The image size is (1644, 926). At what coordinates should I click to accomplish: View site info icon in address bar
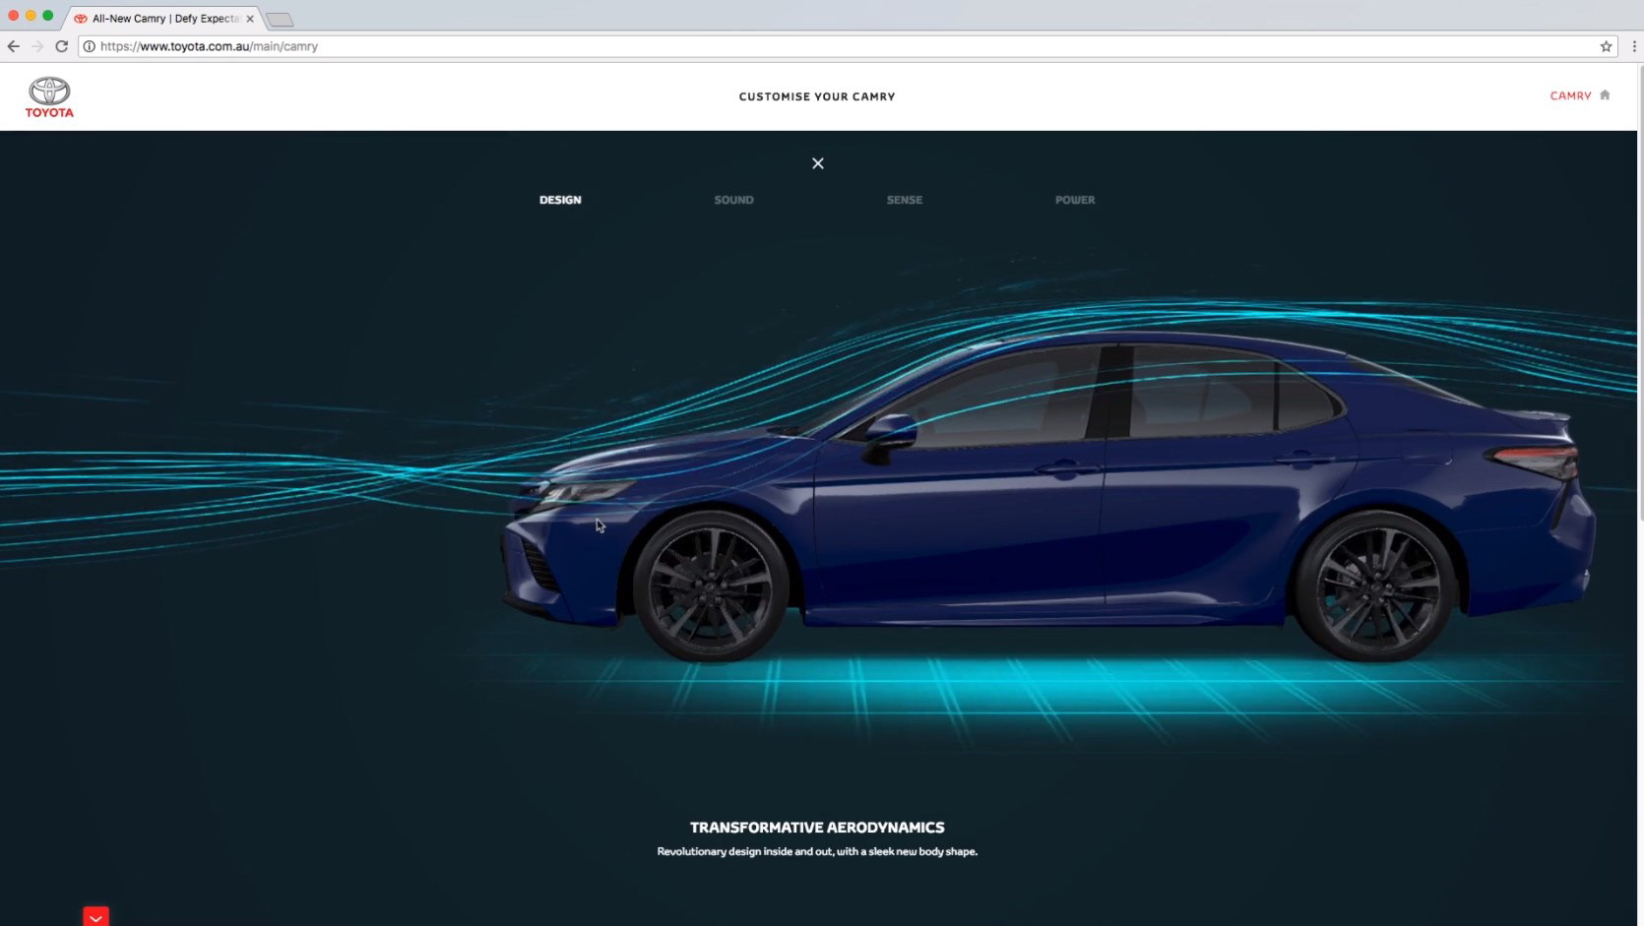coord(89,46)
